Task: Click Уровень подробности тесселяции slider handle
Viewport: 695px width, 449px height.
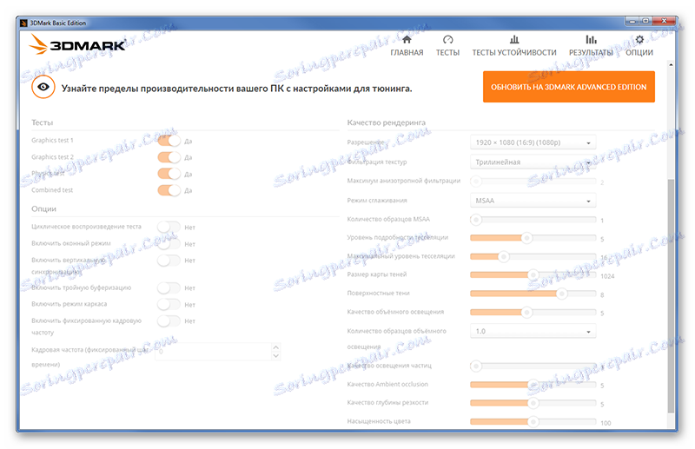Action: click(526, 238)
